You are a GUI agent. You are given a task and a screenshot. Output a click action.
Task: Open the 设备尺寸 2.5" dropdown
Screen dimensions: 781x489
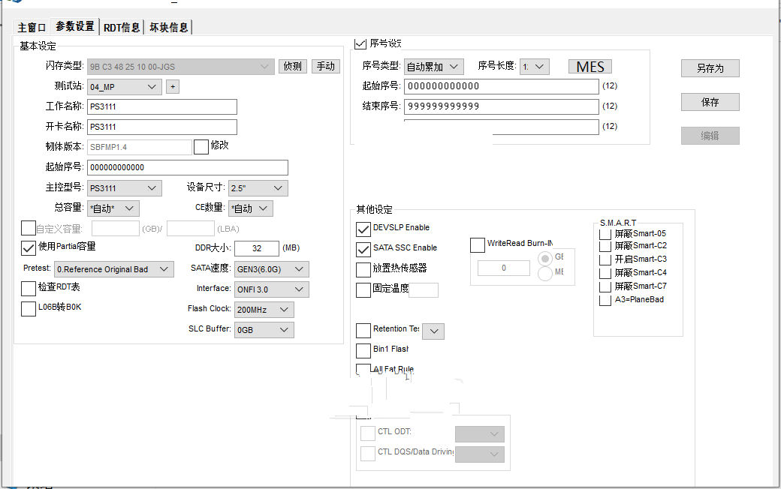pyautogui.click(x=258, y=188)
